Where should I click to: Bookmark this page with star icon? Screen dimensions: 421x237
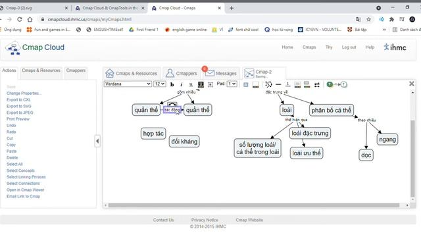click(x=368, y=19)
